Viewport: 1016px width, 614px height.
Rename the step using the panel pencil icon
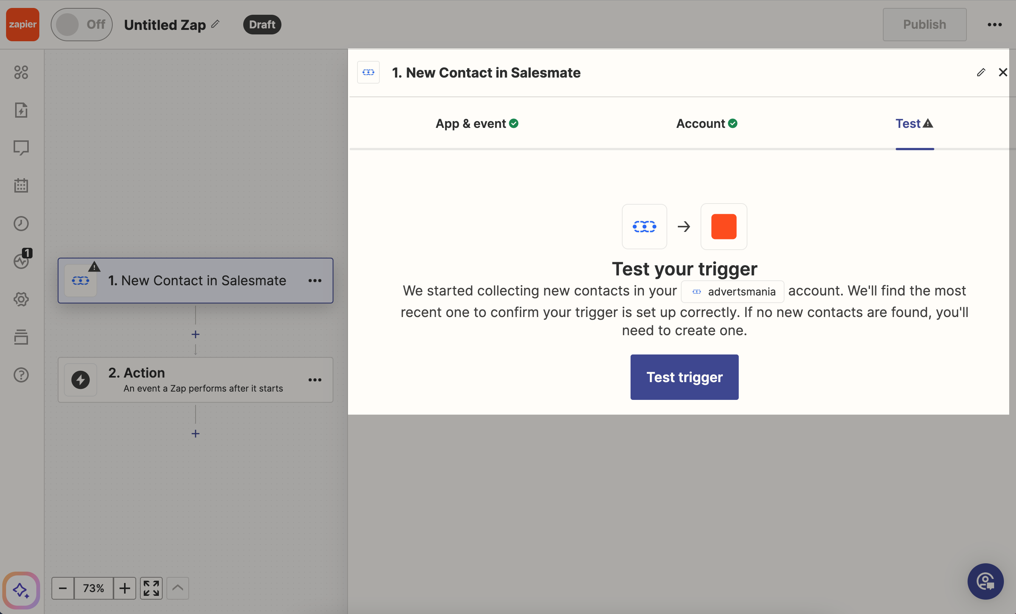pos(981,73)
